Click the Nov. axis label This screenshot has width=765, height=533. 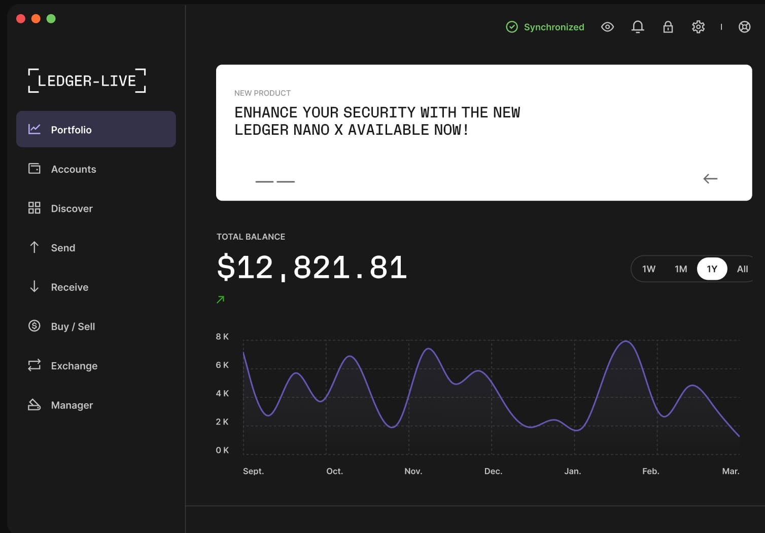click(x=413, y=471)
